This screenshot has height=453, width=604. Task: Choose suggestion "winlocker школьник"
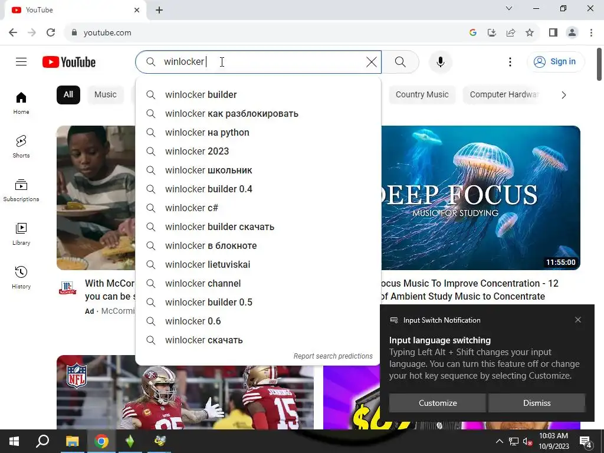(x=258, y=170)
